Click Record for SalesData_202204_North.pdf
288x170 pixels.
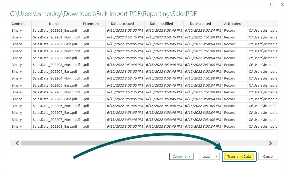(x=230, y=78)
